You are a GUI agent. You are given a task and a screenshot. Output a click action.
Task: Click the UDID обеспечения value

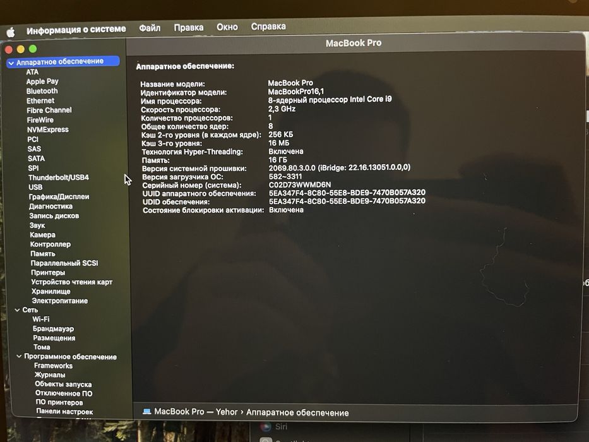point(347,201)
